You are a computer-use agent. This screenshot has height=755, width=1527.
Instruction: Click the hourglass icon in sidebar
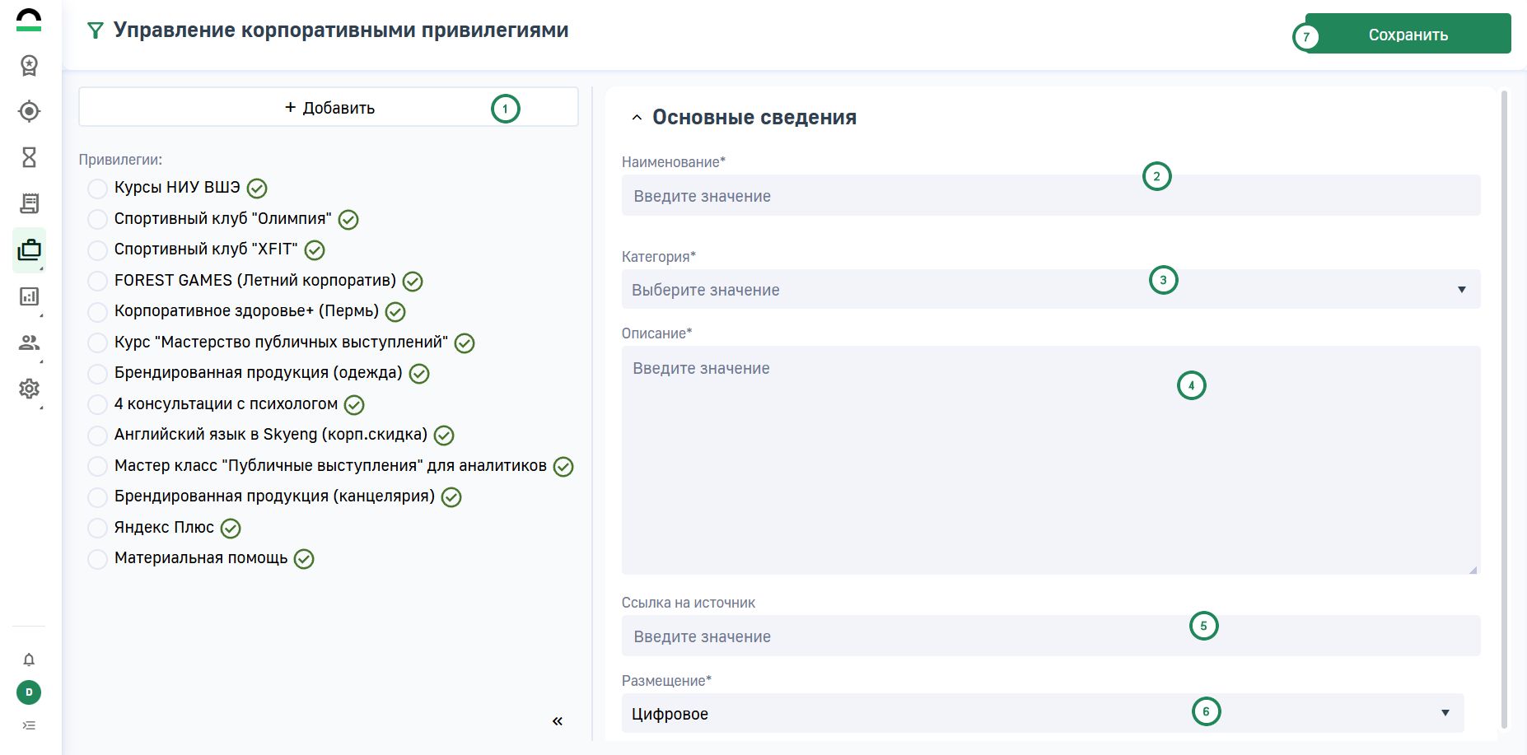pyautogui.click(x=29, y=157)
